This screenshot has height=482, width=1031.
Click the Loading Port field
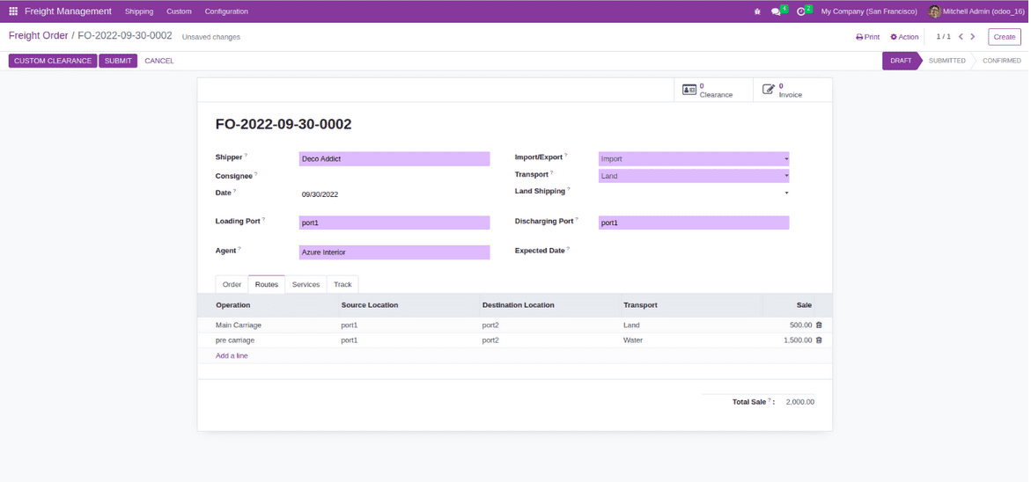394,223
